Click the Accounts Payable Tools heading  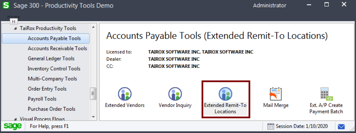pyautogui.click(x=217, y=36)
